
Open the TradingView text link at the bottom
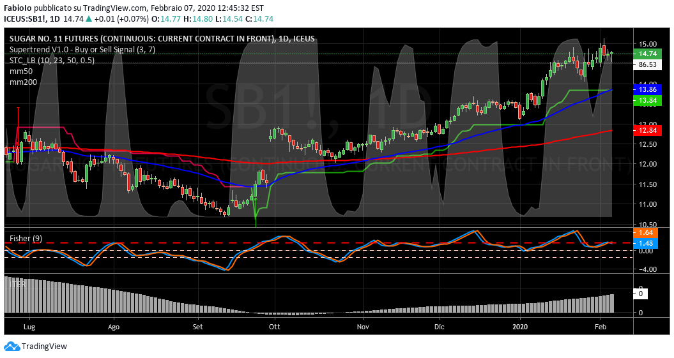coord(43,347)
